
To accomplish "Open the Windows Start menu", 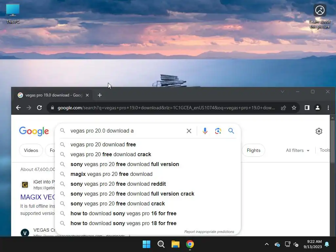I will [x=147, y=244].
